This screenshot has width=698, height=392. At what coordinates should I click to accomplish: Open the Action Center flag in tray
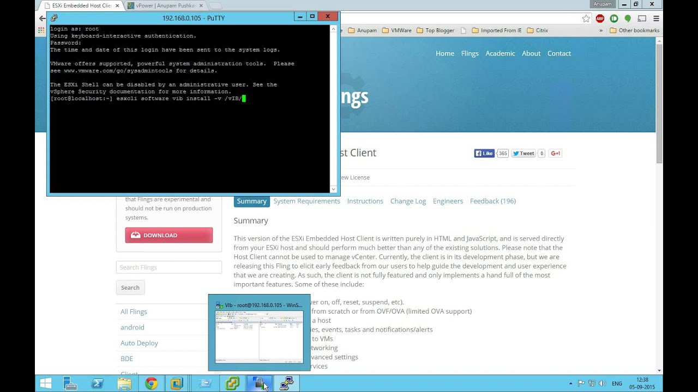point(581,384)
